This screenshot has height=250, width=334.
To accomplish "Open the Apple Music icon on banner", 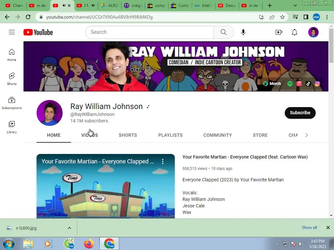I will click(299, 84).
